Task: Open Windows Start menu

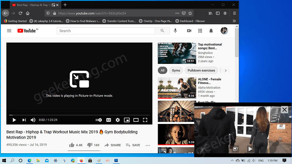Action: coord(4,161)
